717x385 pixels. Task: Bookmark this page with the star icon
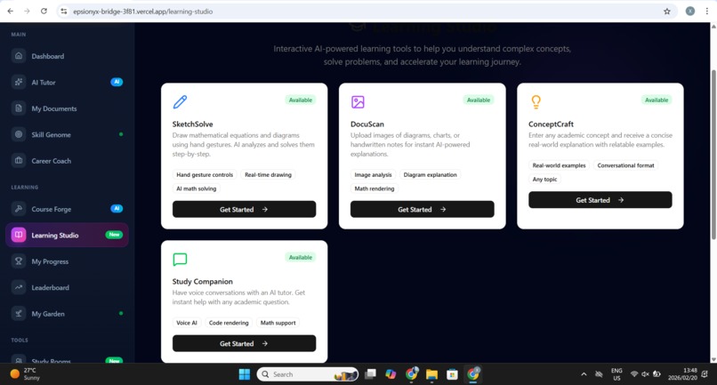click(x=666, y=12)
